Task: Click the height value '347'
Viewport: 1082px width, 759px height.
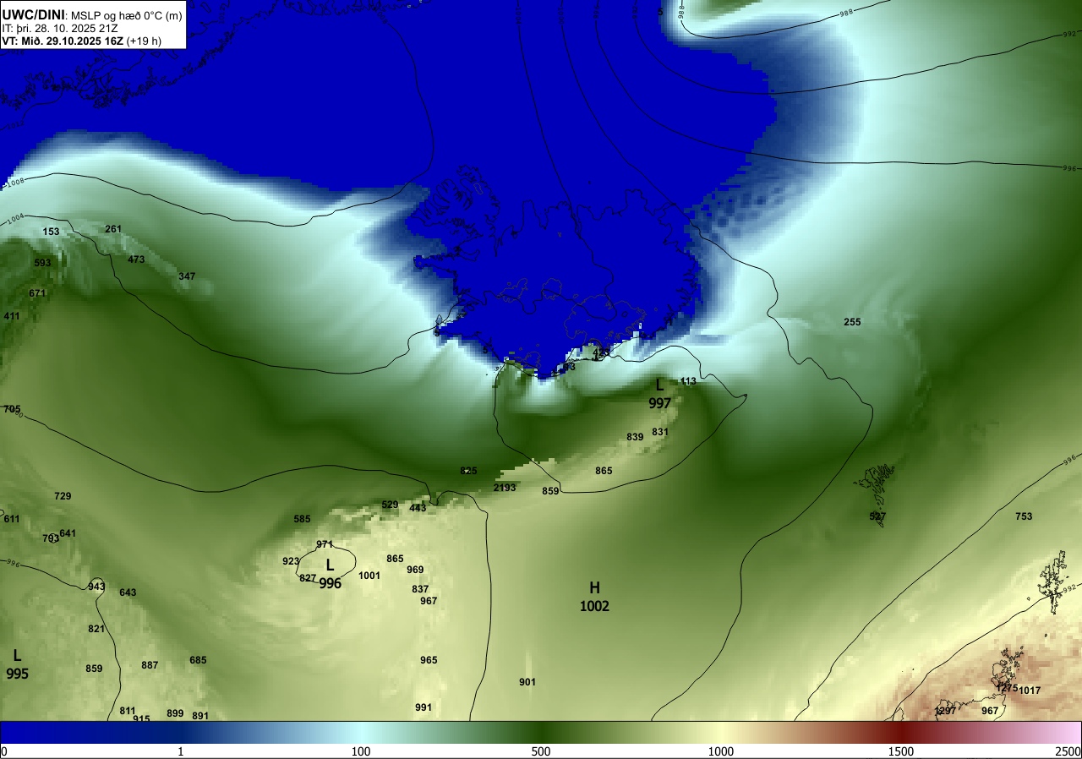Action: tap(187, 276)
